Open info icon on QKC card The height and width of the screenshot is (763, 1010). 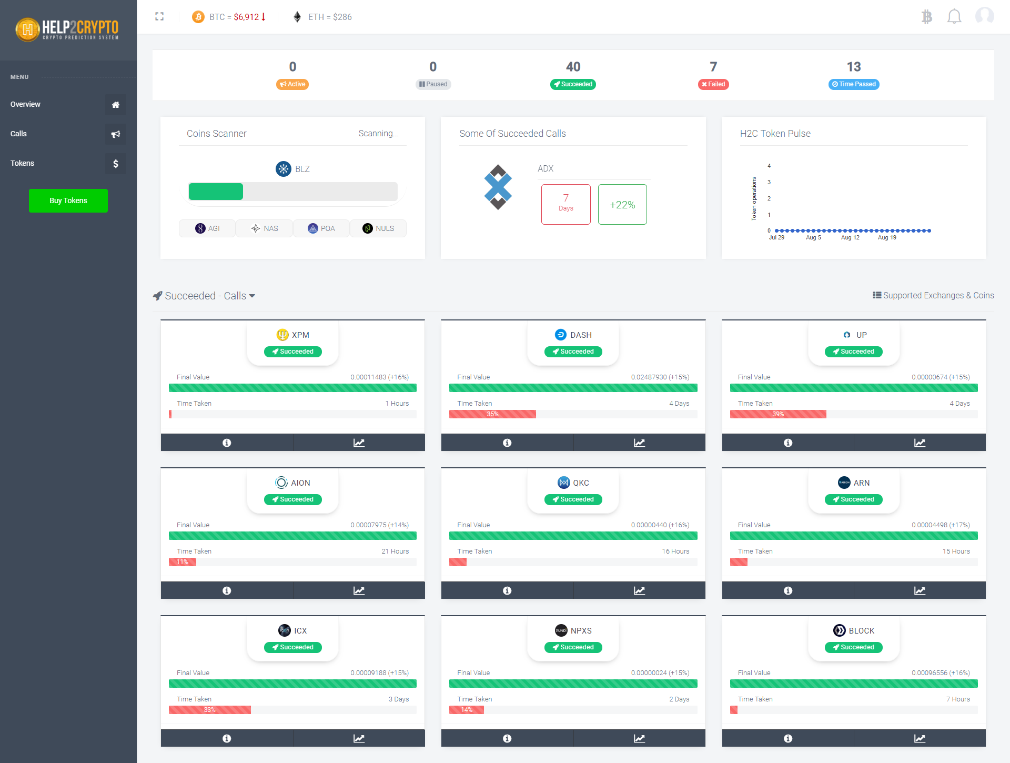coord(507,590)
